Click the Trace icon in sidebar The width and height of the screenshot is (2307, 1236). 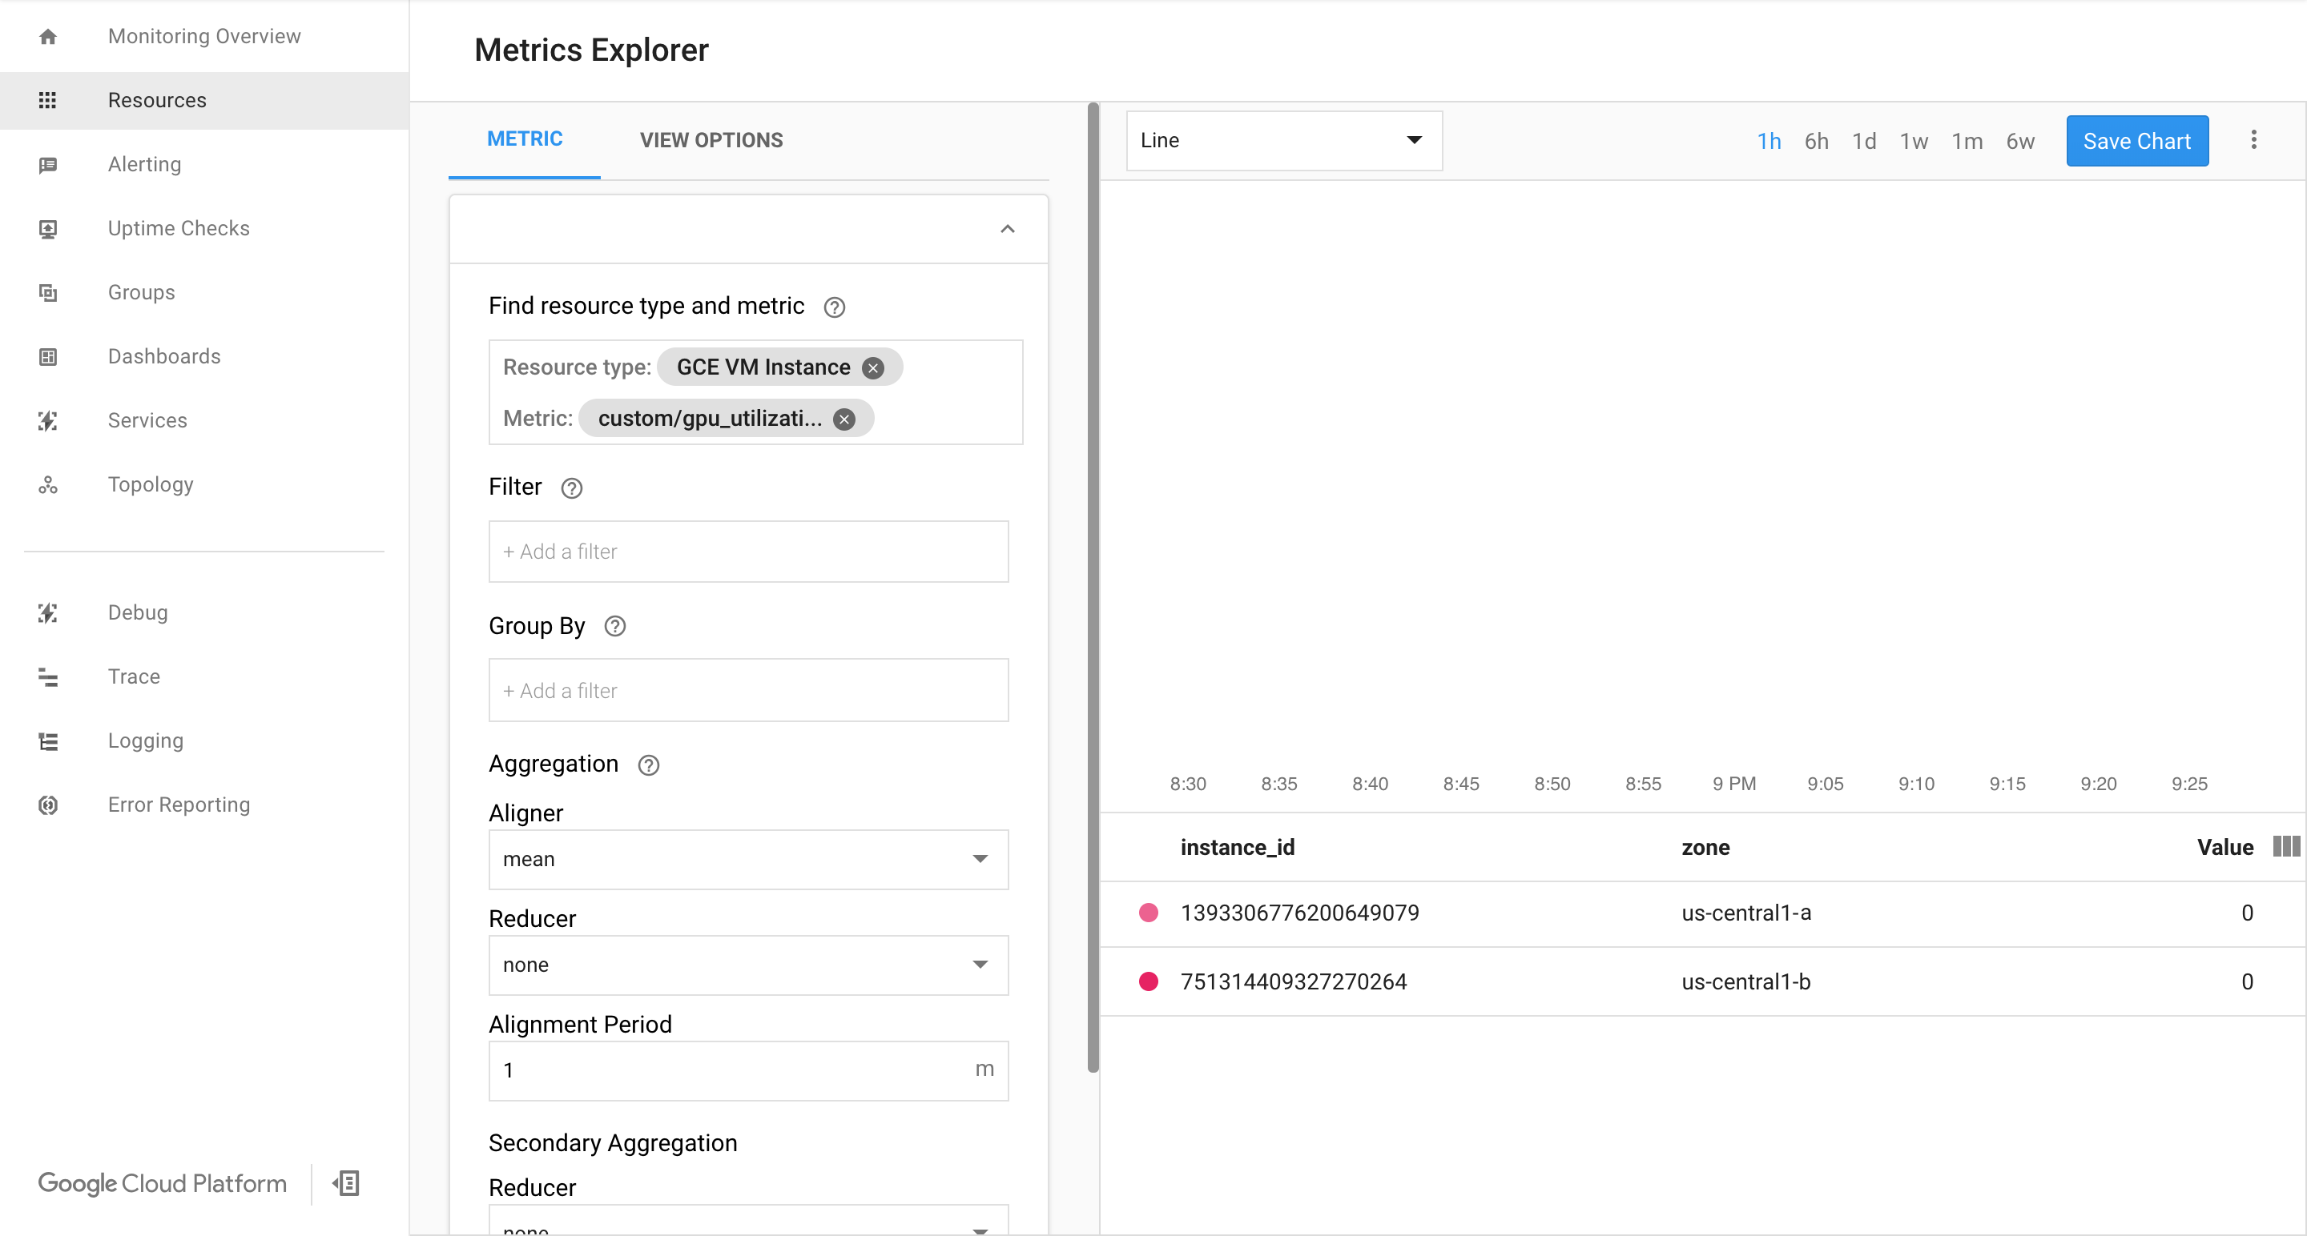point(47,676)
